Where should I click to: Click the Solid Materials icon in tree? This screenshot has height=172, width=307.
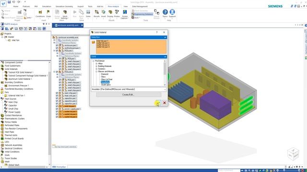(2, 69)
